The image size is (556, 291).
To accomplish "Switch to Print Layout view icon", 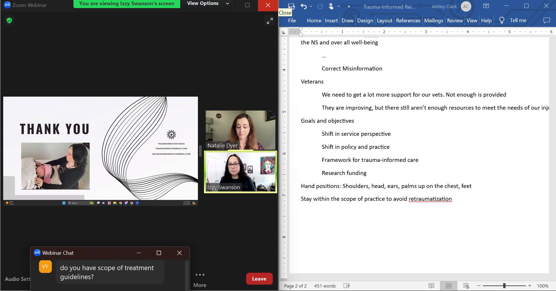I will point(449,286).
